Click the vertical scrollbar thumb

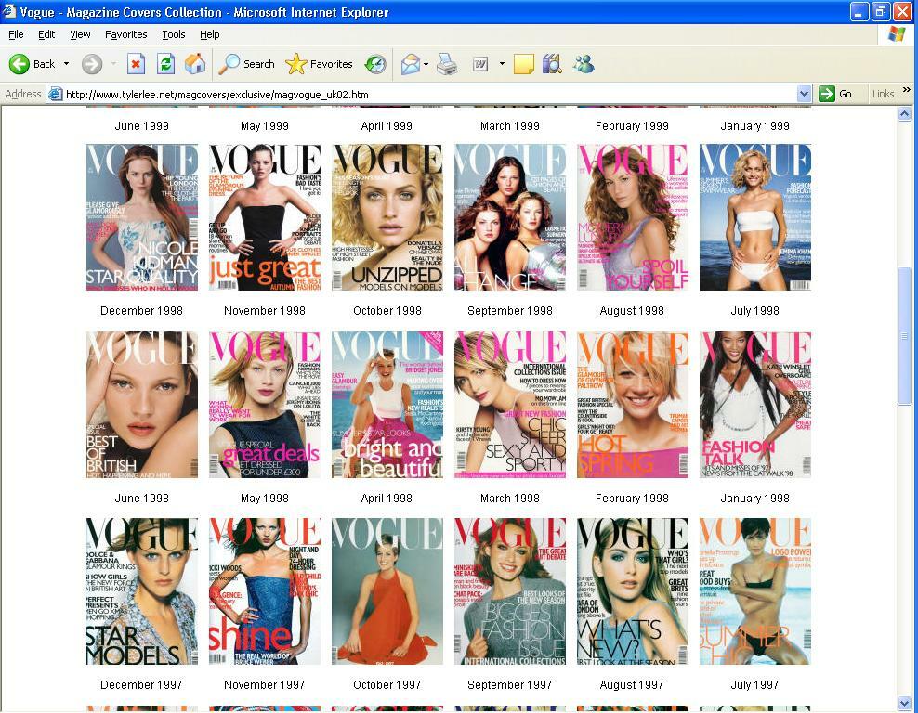click(x=905, y=336)
